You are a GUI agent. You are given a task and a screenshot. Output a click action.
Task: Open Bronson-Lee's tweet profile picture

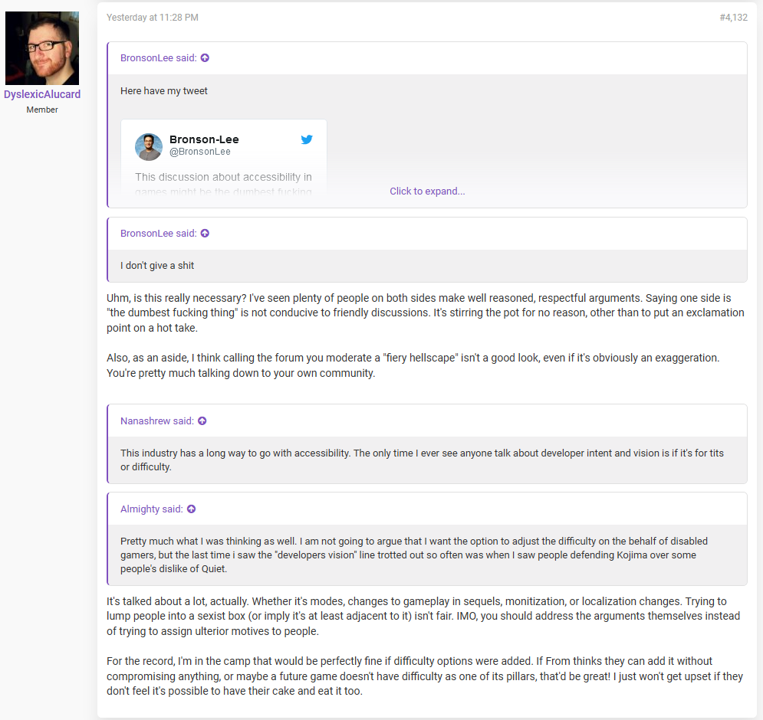pyautogui.click(x=149, y=147)
